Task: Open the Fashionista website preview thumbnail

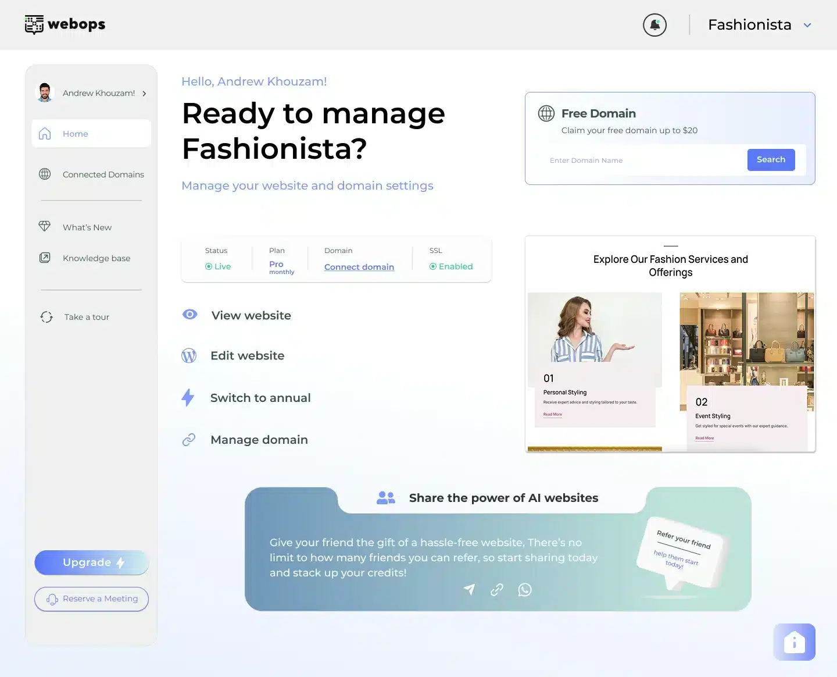Action: pyautogui.click(x=670, y=344)
